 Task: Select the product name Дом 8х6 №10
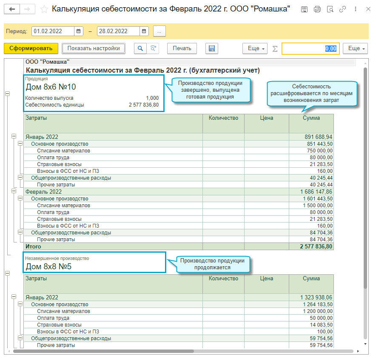pos(51,87)
